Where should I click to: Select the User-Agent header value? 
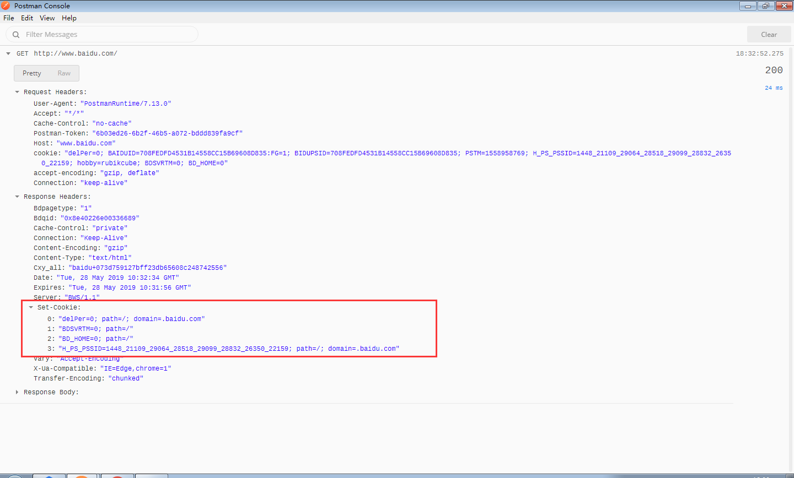pyautogui.click(x=126, y=104)
